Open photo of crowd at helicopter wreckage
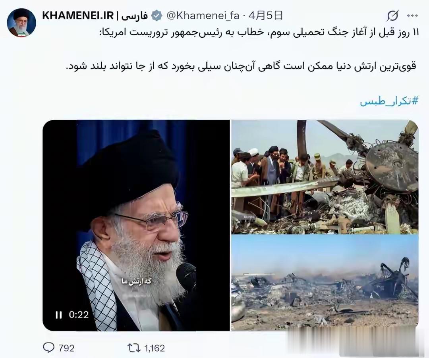 point(325,177)
